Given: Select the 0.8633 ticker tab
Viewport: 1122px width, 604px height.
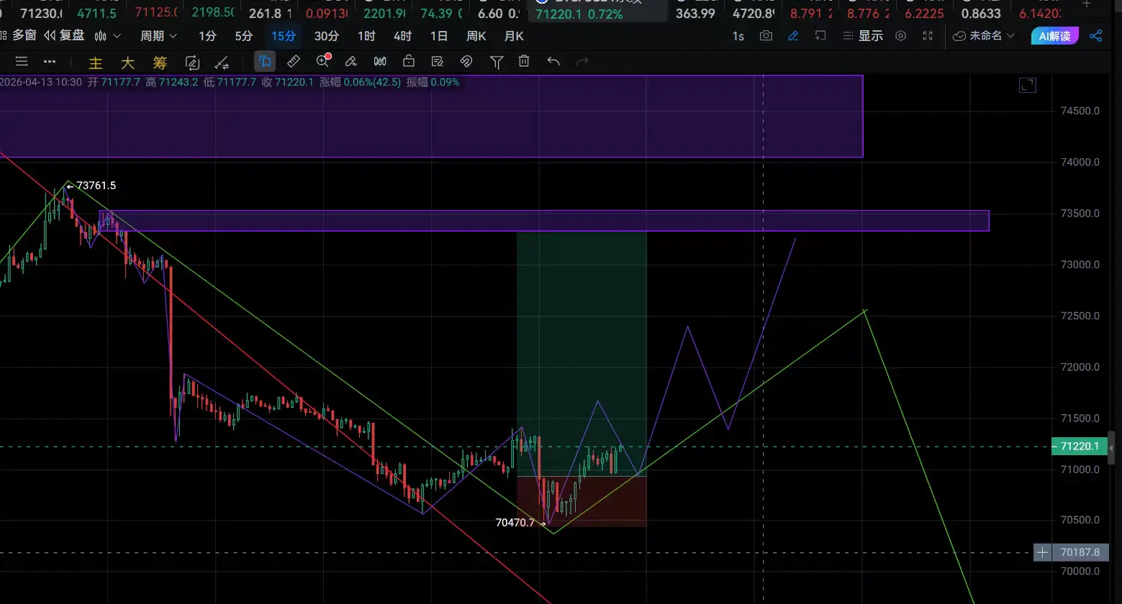Looking at the screenshot, I should (981, 13).
